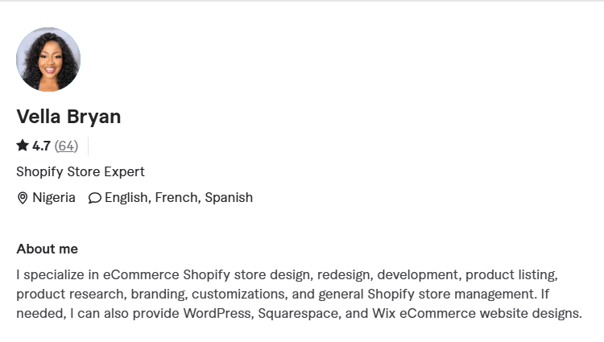This screenshot has height=342, width=604.
Task: Click the 4.7 rating score
Action: [x=41, y=146]
